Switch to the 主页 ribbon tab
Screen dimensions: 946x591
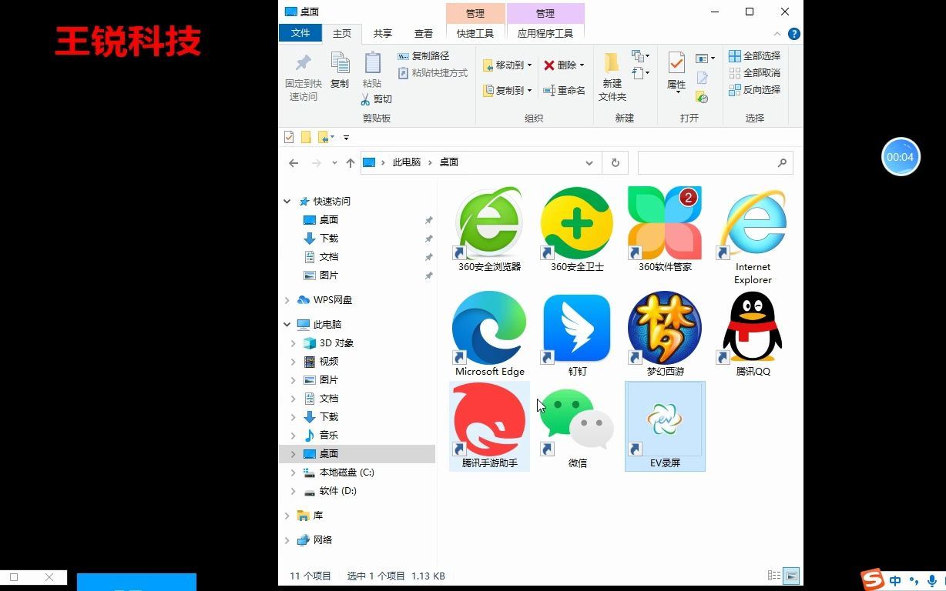[342, 34]
